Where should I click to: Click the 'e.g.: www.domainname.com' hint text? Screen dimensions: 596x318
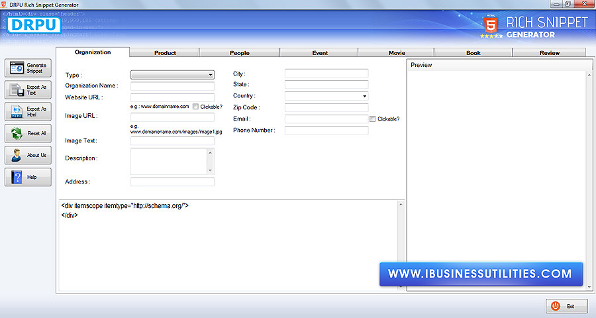pos(160,107)
